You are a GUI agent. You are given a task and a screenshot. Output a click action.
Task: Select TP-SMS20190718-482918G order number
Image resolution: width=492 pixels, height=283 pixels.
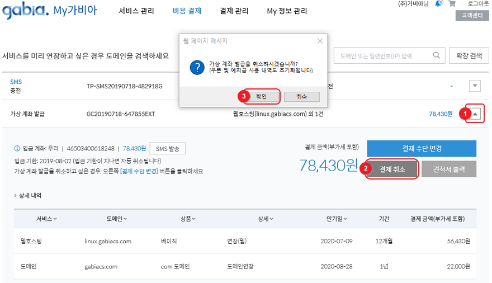(x=124, y=86)
